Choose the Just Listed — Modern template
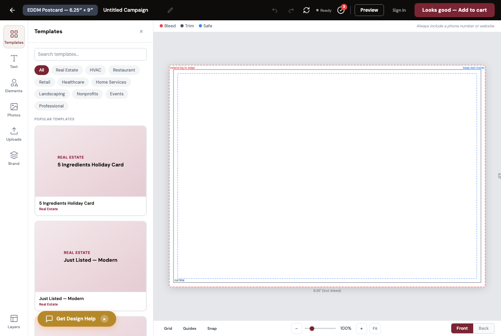The image size is (501, 336). pos(90,266)
